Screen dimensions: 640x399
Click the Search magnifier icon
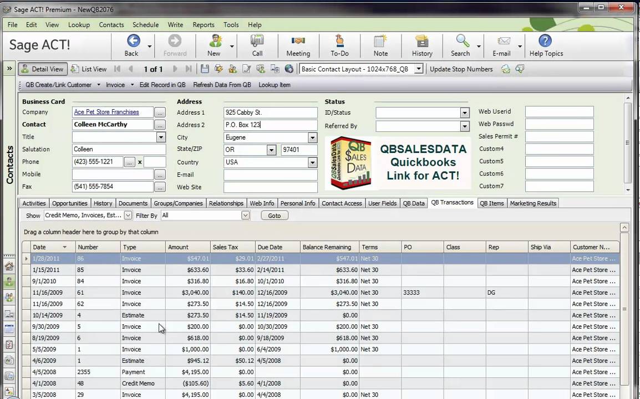[462, 41]
